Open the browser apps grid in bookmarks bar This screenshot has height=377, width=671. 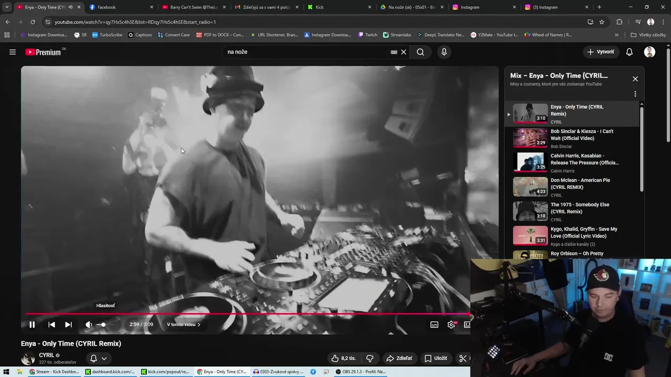coord(7,35)
